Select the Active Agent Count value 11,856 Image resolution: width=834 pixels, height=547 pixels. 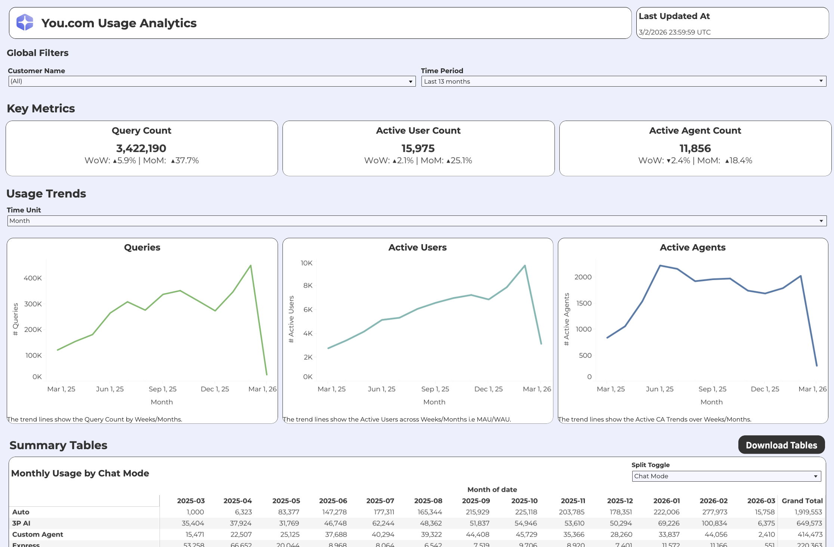point(695,148)
